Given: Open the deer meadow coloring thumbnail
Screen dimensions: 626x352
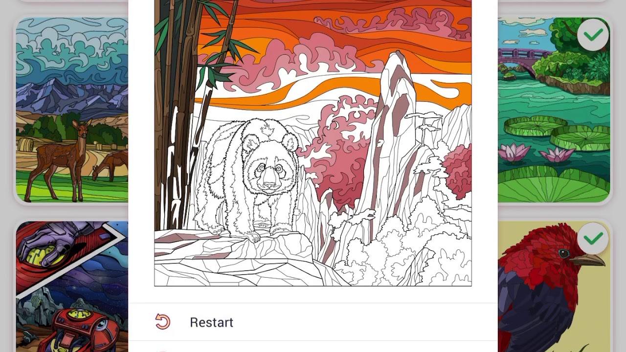Looking at the screenshot, I should click(x=72, y=110).
